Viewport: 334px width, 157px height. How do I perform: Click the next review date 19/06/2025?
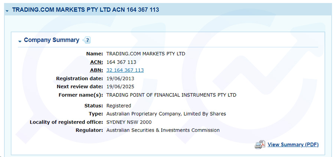120,87
